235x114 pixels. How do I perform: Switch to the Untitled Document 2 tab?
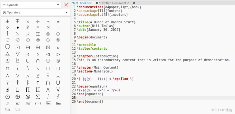tap(114, 3)
